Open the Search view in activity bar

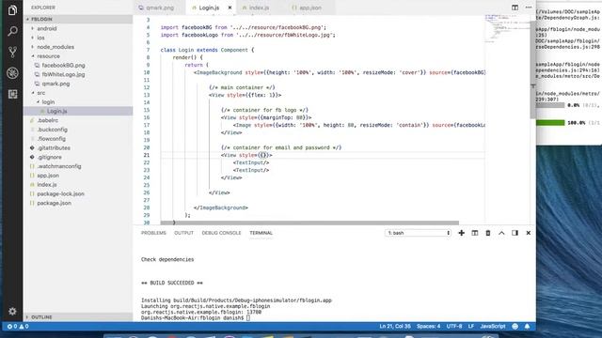pyautogui.click(x=12, y=31)
